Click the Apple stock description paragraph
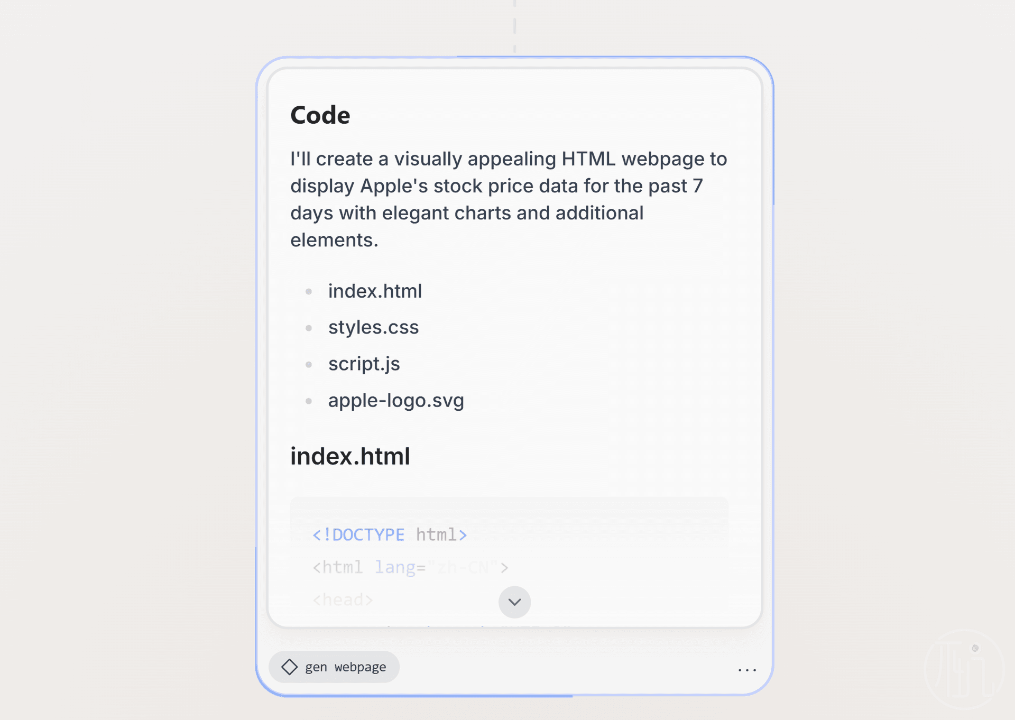The width and height of the screenshot is (1015, 720). [509, 199]
